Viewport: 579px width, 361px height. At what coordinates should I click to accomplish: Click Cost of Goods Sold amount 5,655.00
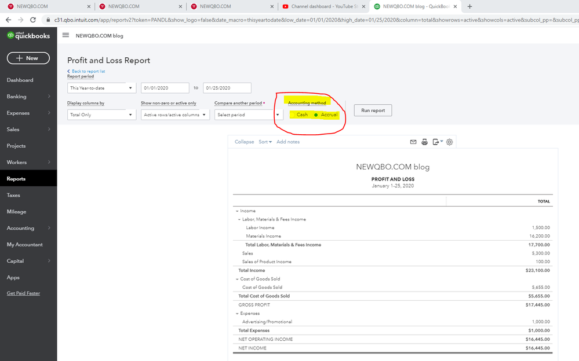(541, 288)
